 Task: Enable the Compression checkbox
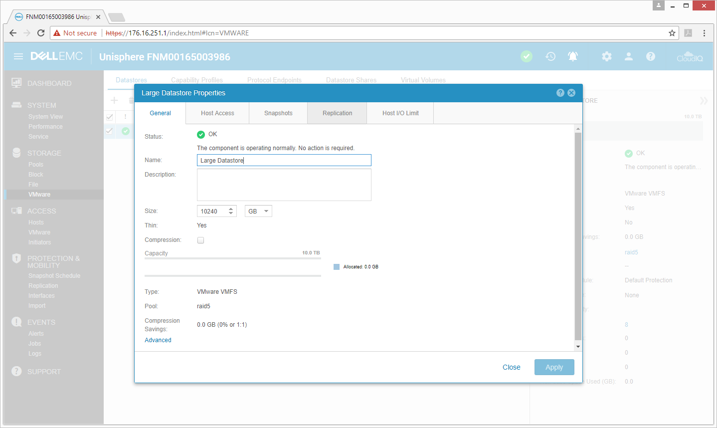pyautogui.click(x=200, y=240)
